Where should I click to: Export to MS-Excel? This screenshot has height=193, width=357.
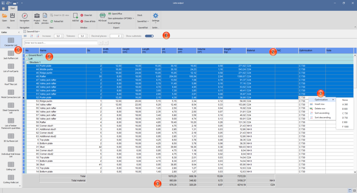[x=102, y=17]
